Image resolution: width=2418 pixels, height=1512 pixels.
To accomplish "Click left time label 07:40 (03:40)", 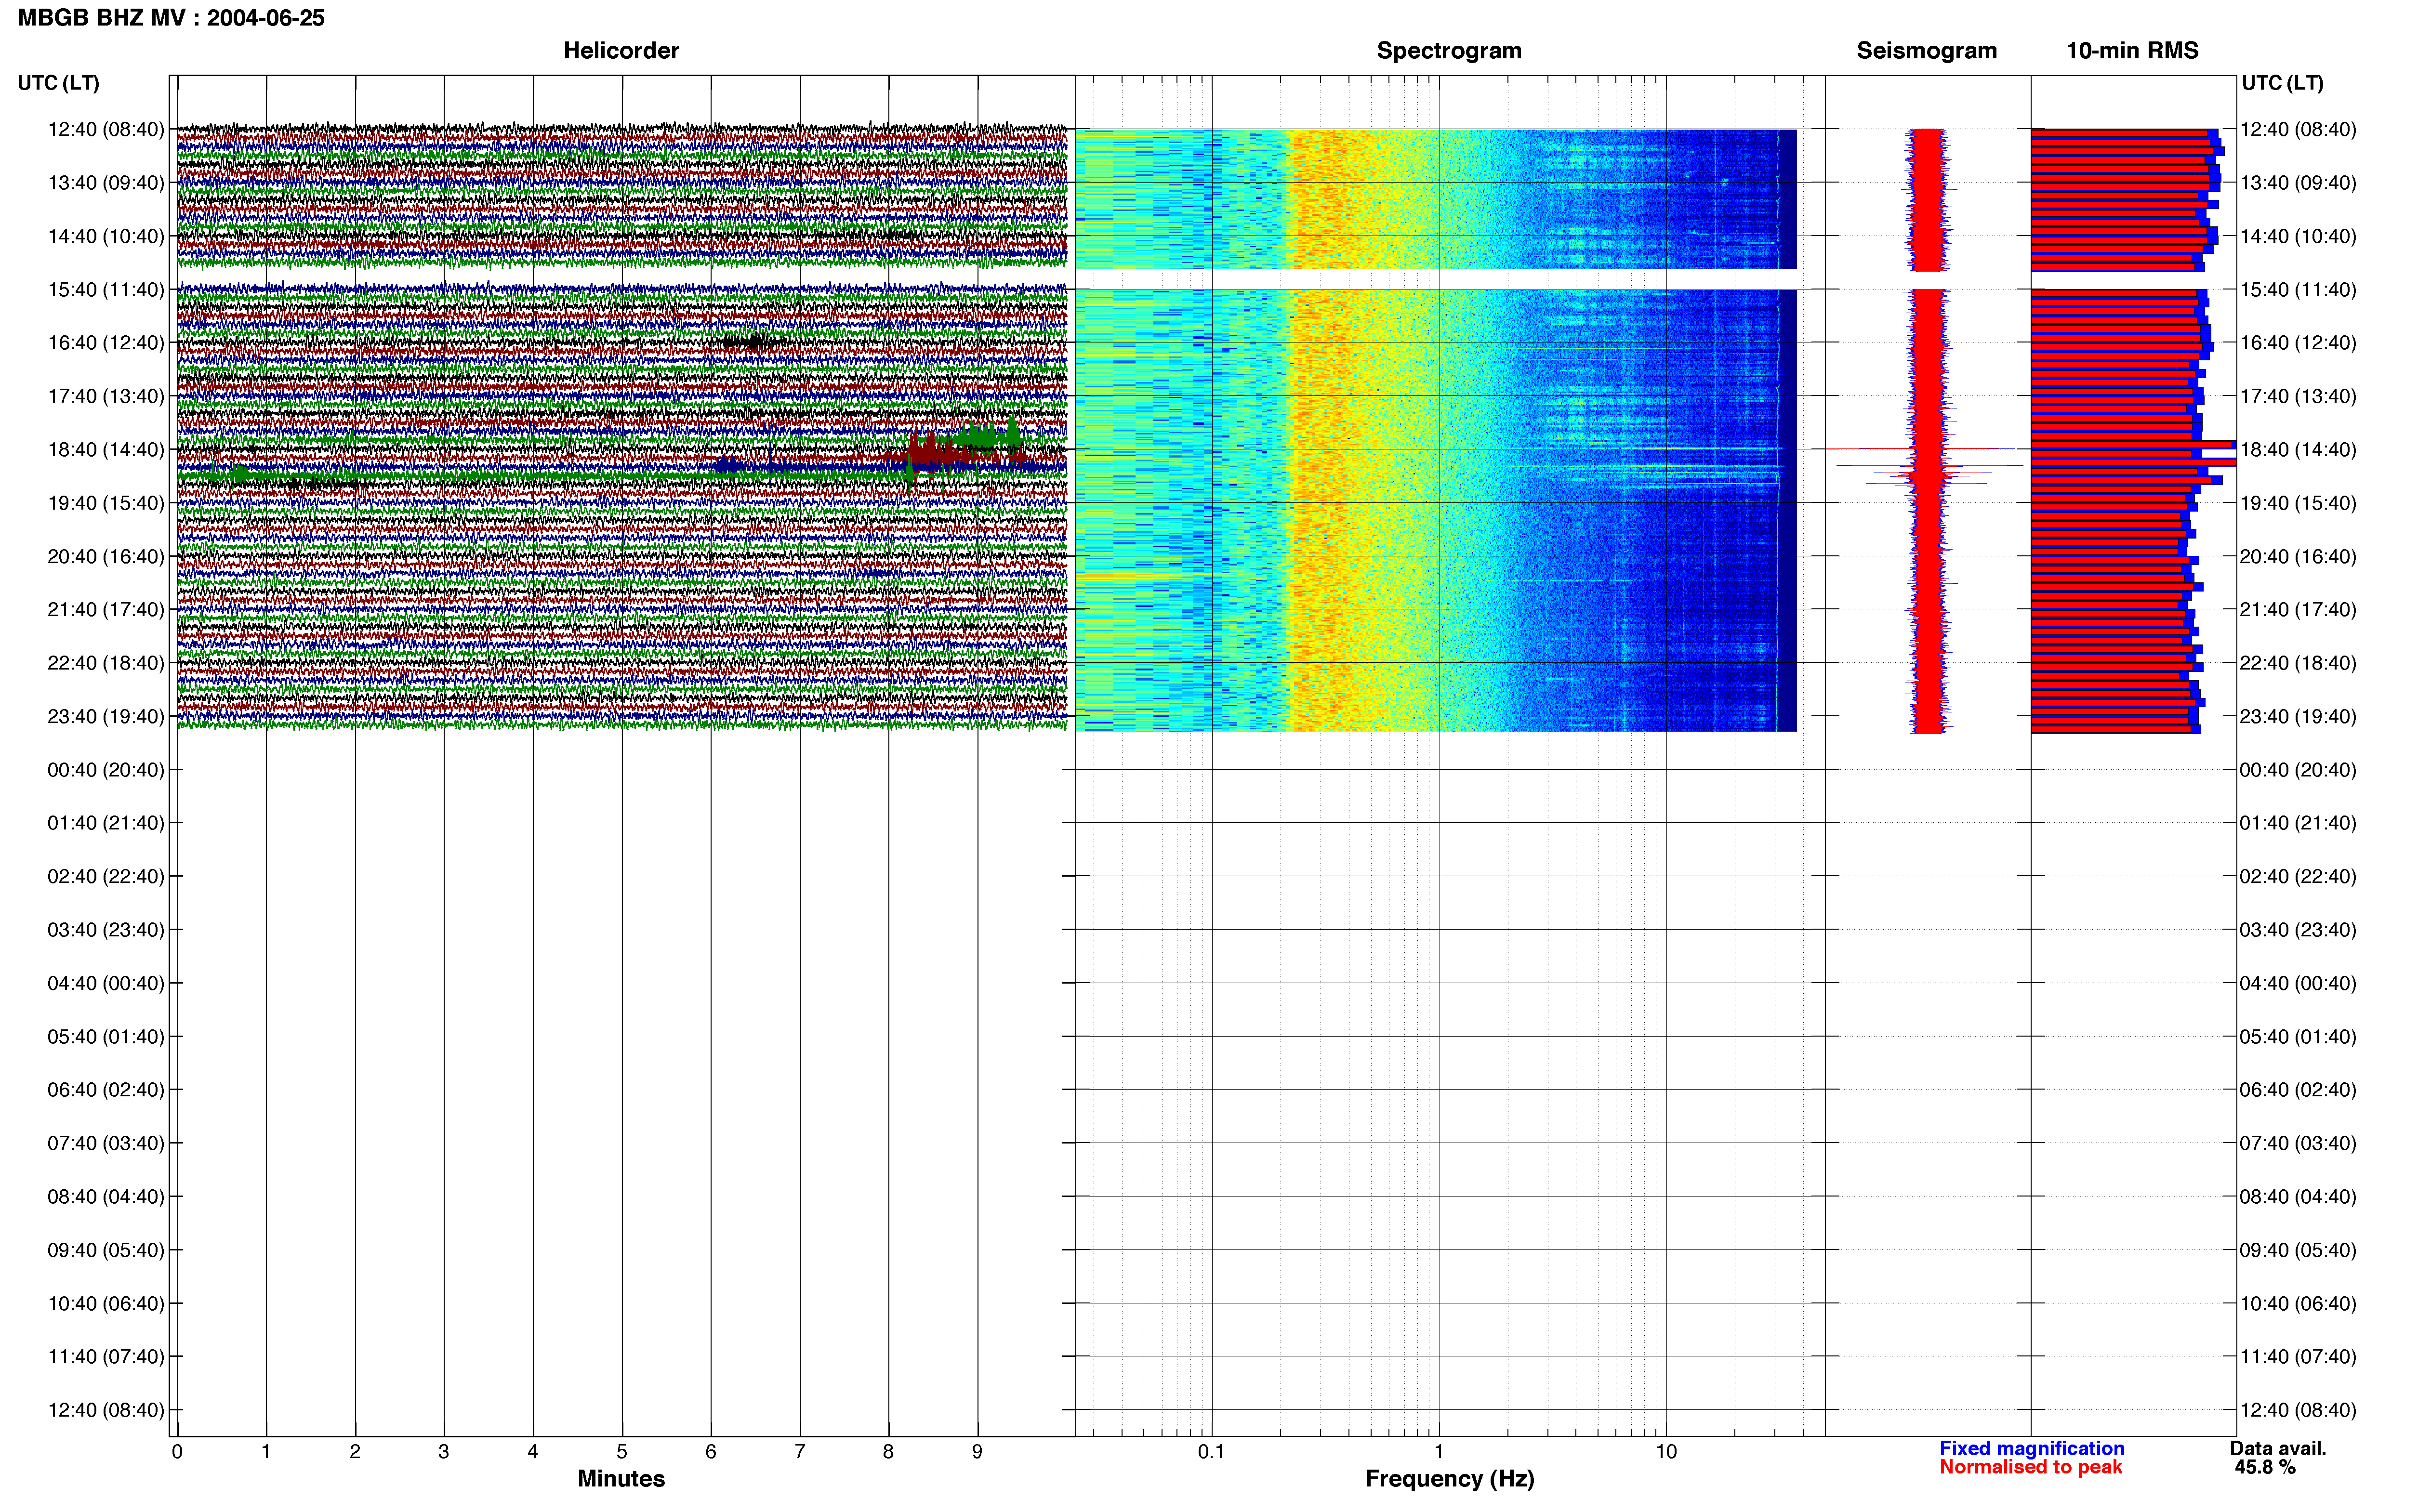I will pyautogui.click(x=106, y=1143).
